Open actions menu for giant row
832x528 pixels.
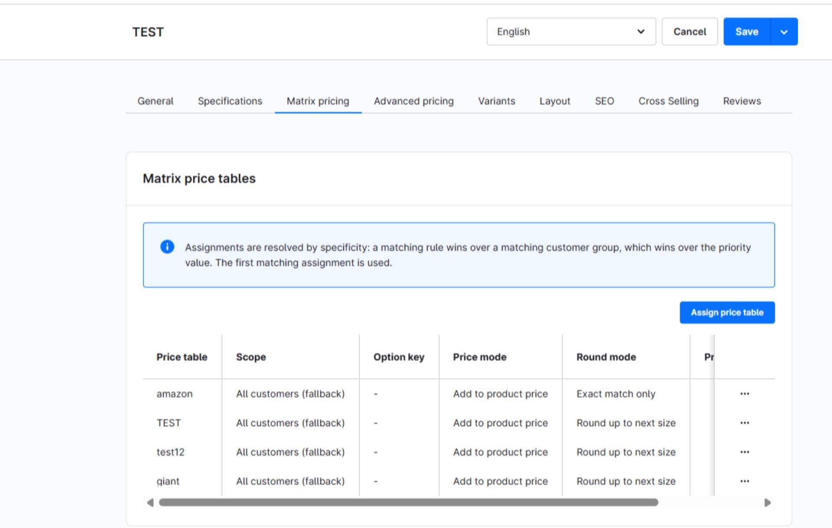point(744,481)
